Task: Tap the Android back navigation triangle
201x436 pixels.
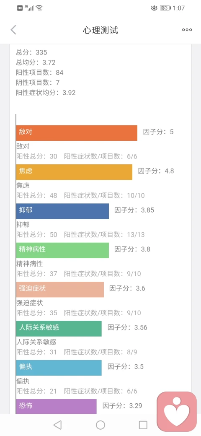Action: tap(57, 425)
